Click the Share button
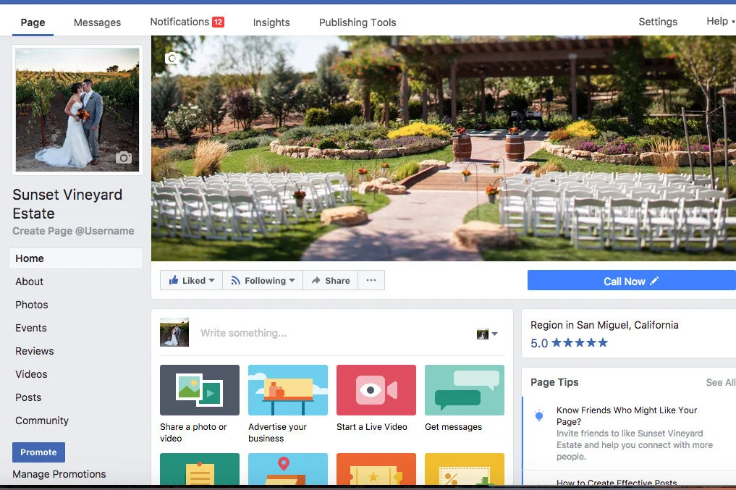Screen dimensions: 736x490 [x=331, y=280]
